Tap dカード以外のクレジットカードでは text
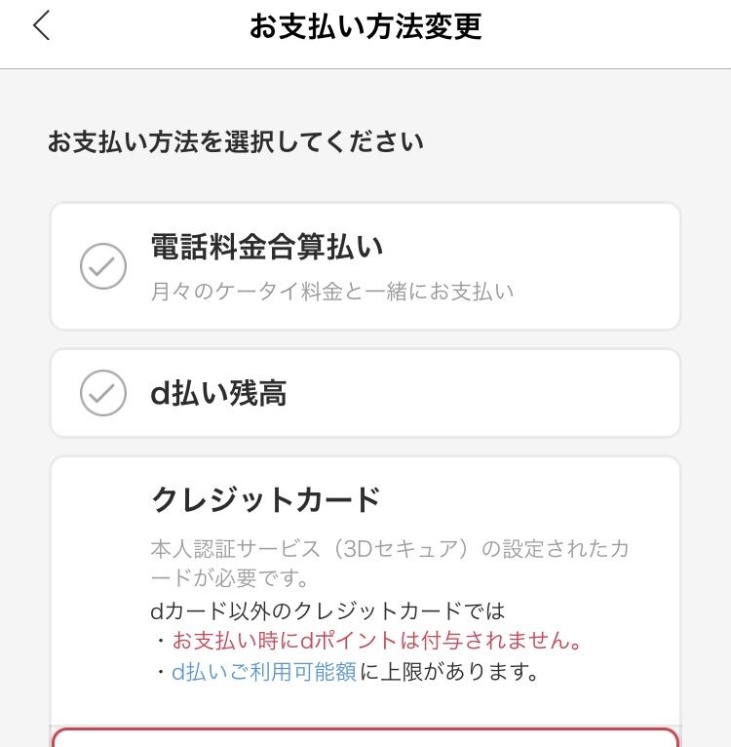 (x=327, y=610)
